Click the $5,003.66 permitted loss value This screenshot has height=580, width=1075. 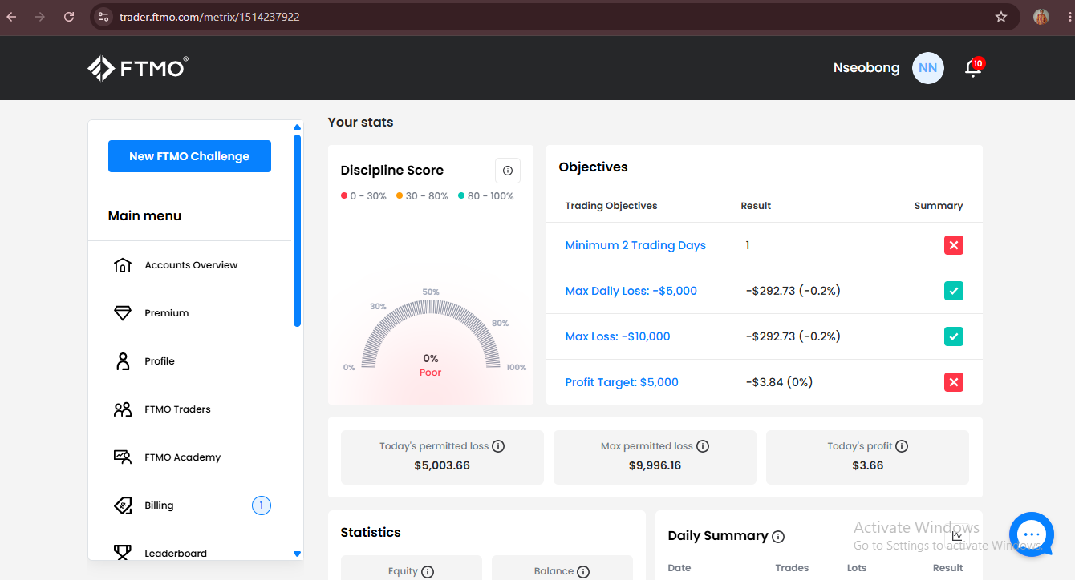click(442, 465)
